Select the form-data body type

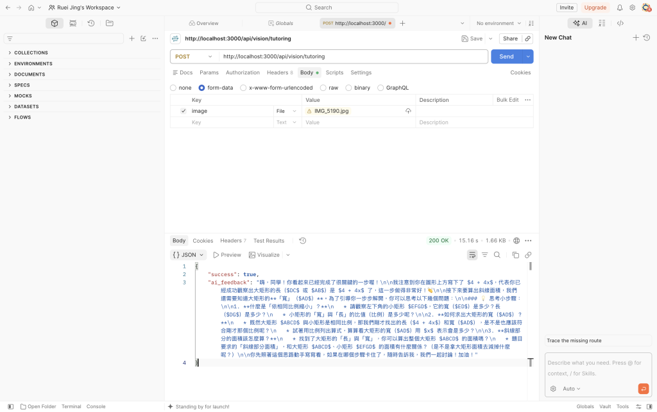(x=201, y=88)
